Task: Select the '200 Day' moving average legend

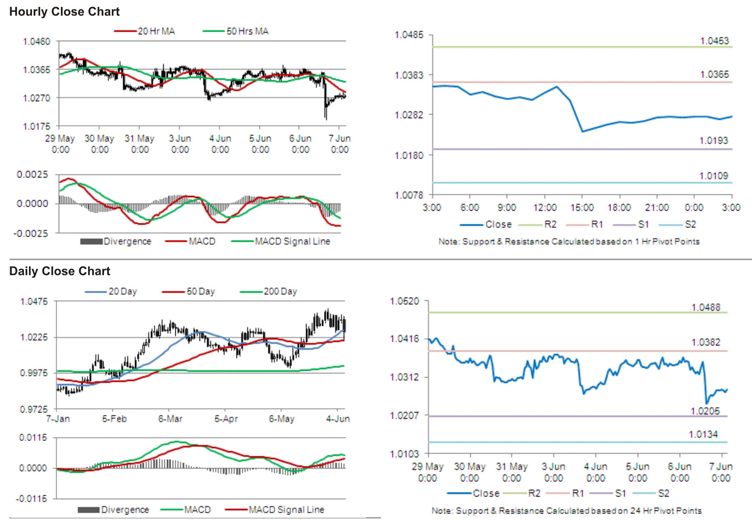Action: click(268, 291)
